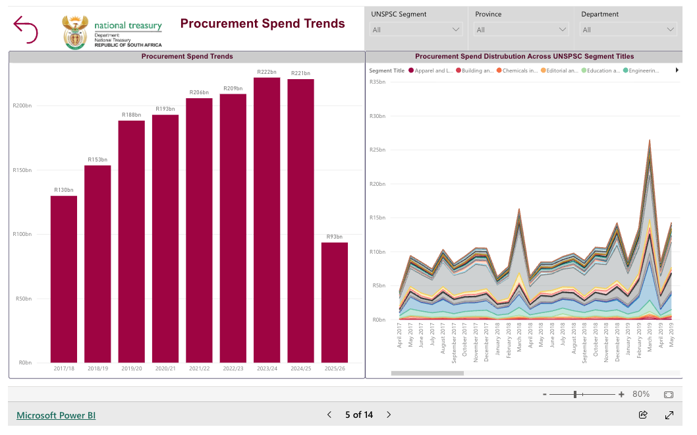The width and height of the screenshot is (697, 435).
Task: Click the share report icon
Action: point(643,415)
